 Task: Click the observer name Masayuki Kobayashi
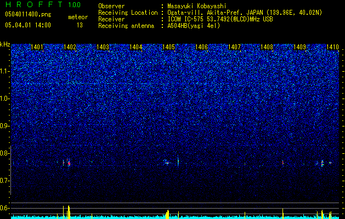pyautogui.click(x=197, y=6)
